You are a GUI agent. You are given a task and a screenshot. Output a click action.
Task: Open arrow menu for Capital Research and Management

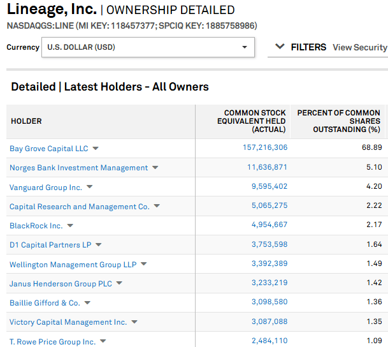click(x=157, y=206)
